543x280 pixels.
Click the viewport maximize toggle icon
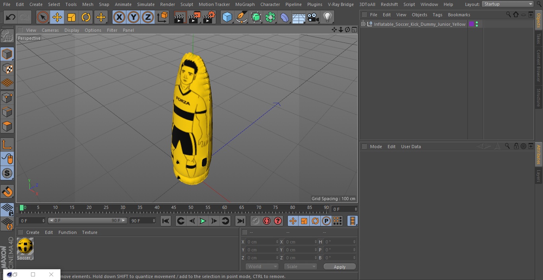coord(354,30)
